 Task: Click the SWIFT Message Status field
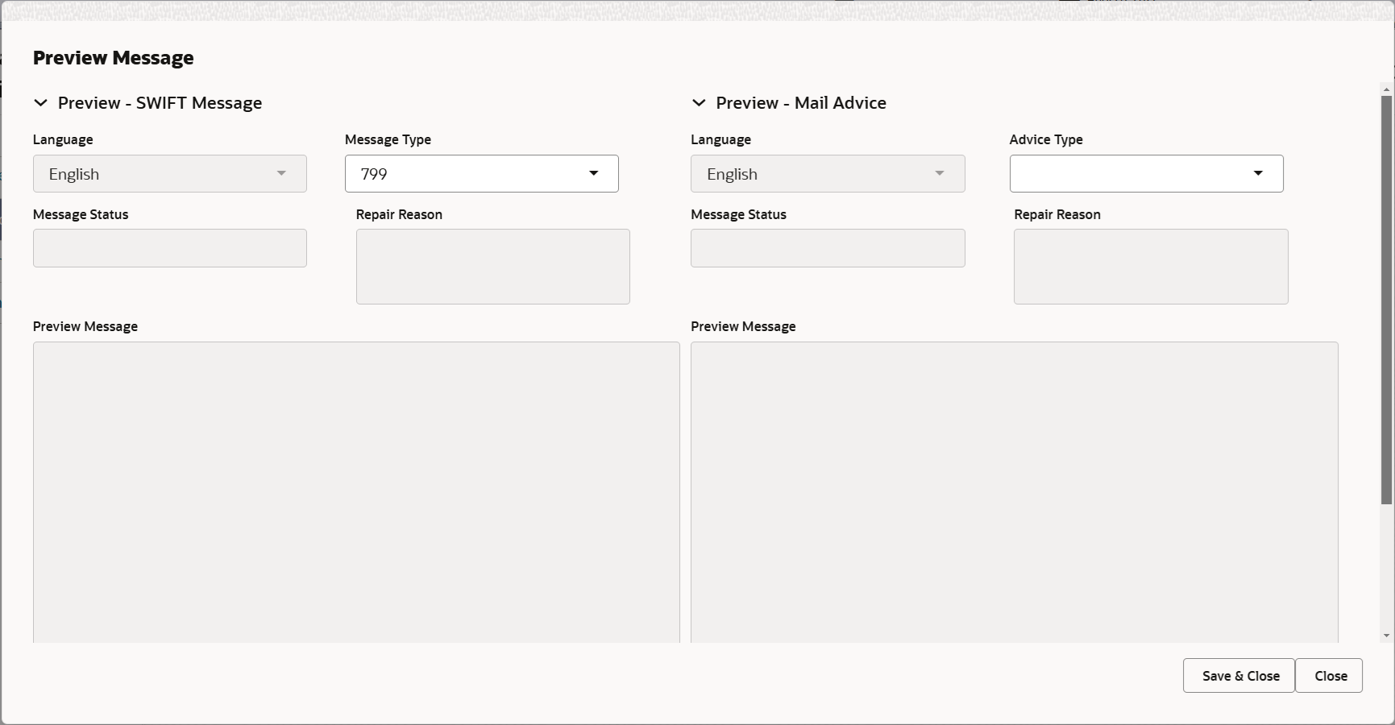170,248
